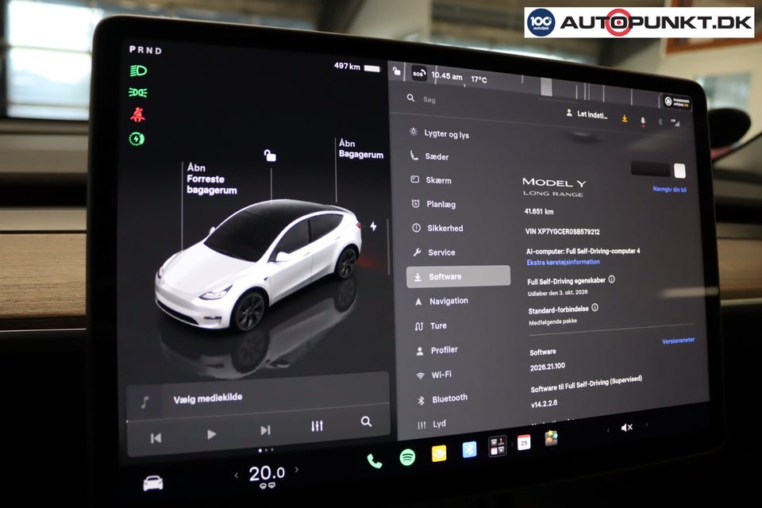
Task: Tap the SOS emergency call icon
Action: click(x=419, y=74)
